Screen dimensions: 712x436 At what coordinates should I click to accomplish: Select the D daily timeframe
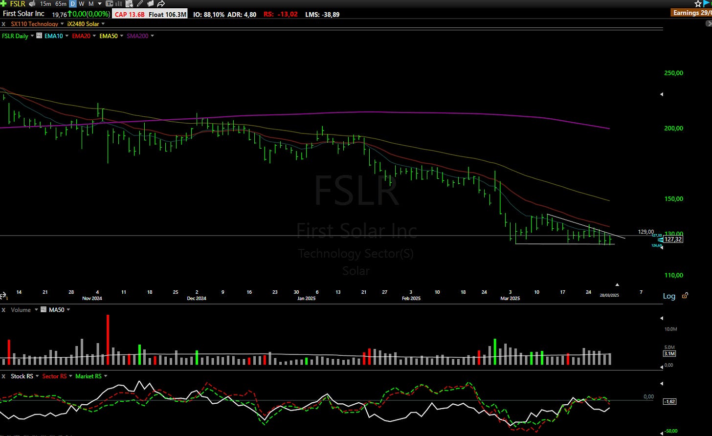(x=72, y=4)
